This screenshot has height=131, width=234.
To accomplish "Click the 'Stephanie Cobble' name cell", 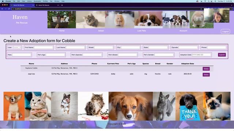I will 31,68.
